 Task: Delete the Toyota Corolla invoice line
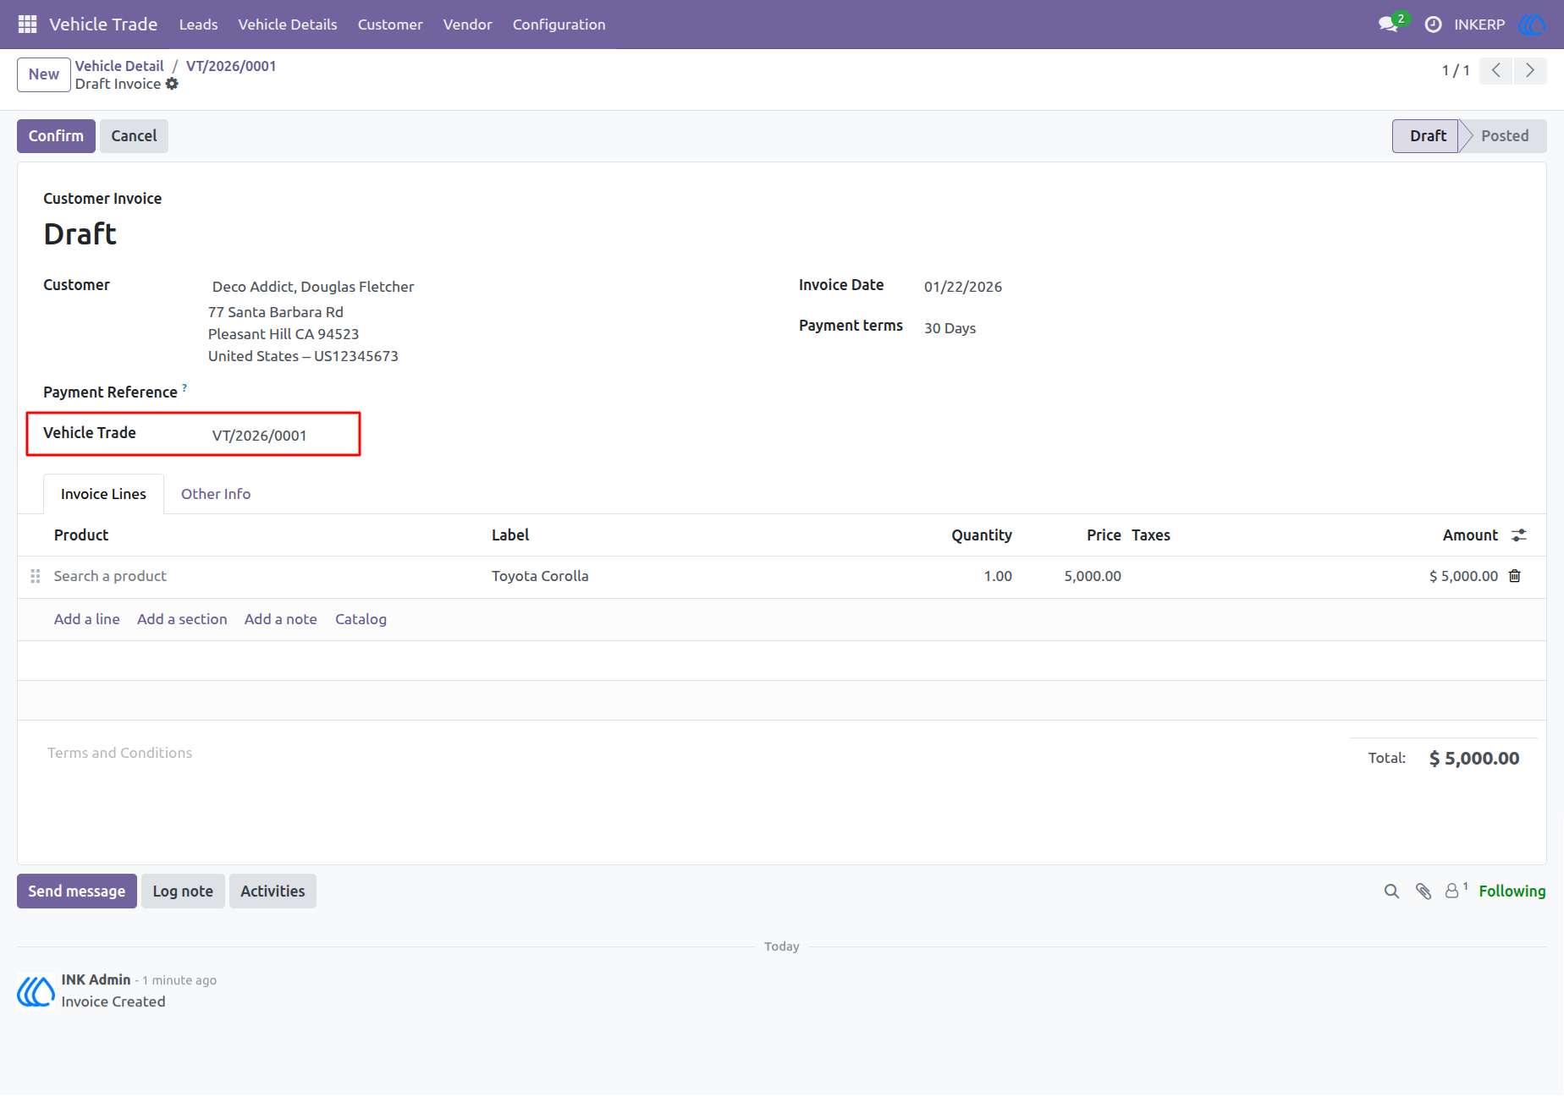[x=1515, y=576]
